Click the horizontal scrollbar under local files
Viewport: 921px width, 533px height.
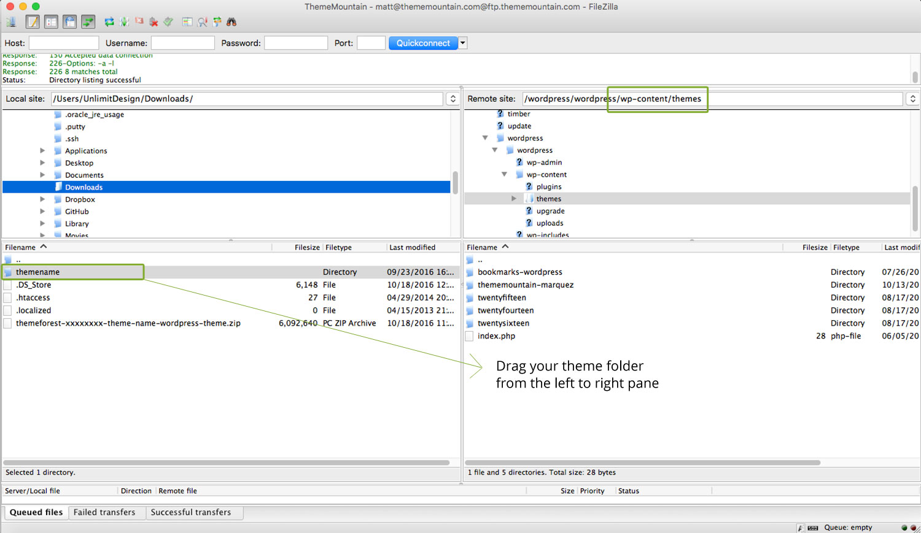click(227, 462)
